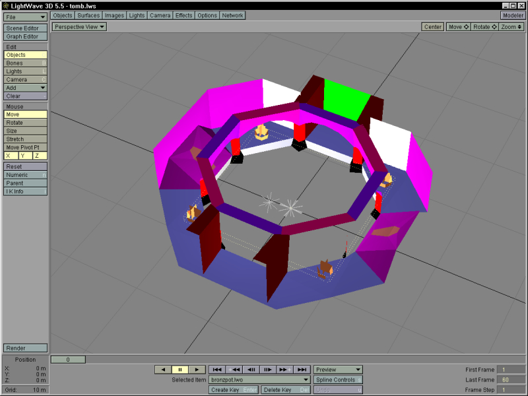Click the Create Key button
This screenshot has width=528, height=396.
coord(234,390)
